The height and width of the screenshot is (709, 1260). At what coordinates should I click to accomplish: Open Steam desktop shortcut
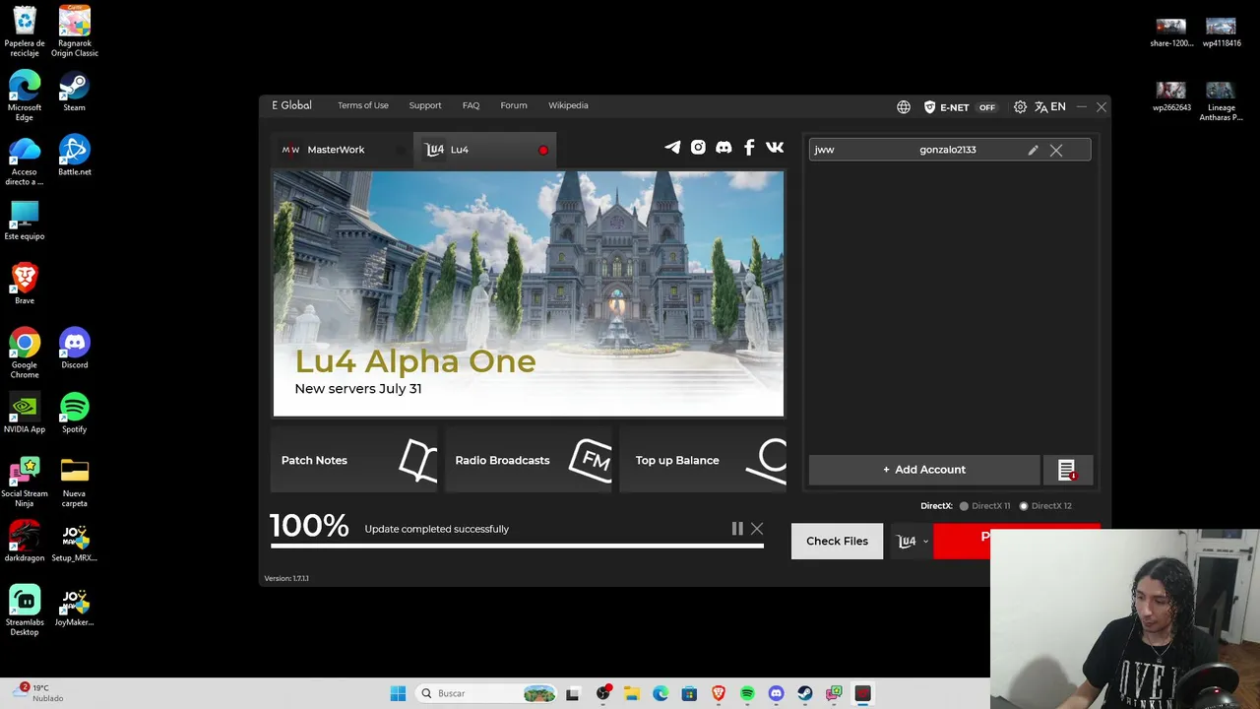click(75, 92)
